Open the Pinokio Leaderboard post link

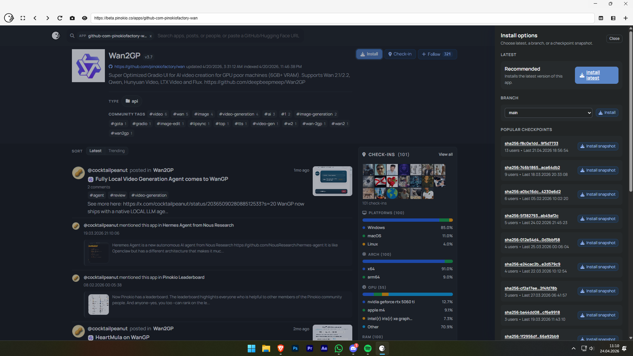(183, 277)
